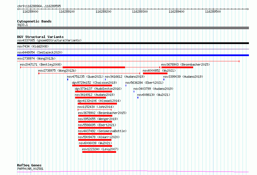The image size is (257, 175).
Task: Click the right arrow end of ruler
Action: click(248, 9)
